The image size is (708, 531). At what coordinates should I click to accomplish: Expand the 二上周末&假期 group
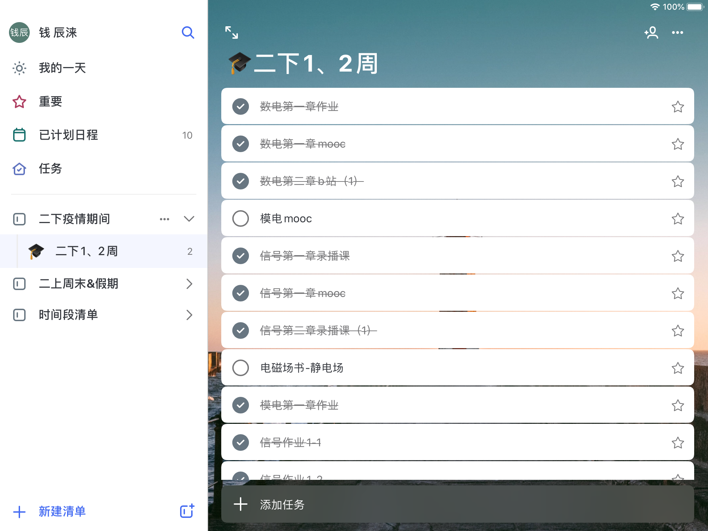pyautogui.click(x=189, y=284)
